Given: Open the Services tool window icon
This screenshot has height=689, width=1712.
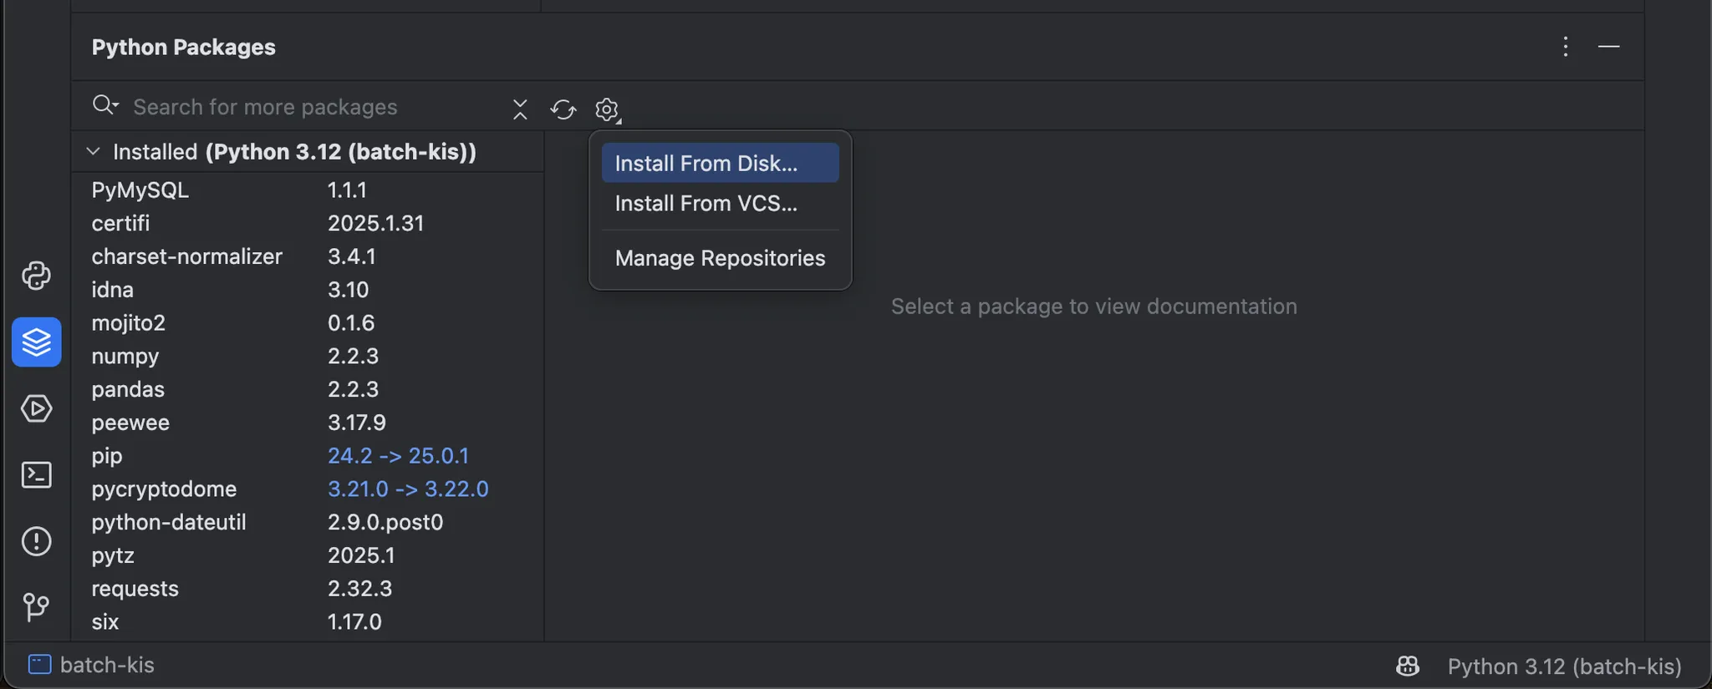Looking at the screenshot, I should pyautogui.click(x=36, y=408).
